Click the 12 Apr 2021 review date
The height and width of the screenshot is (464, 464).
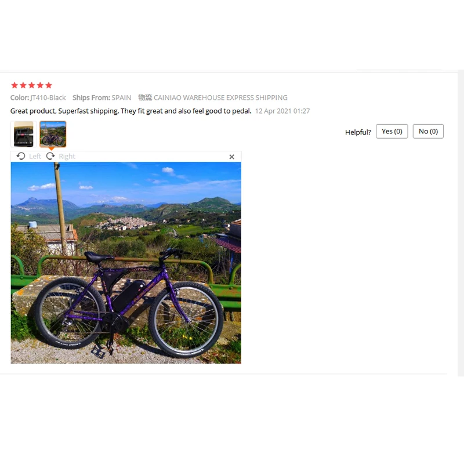coord(282,111)
